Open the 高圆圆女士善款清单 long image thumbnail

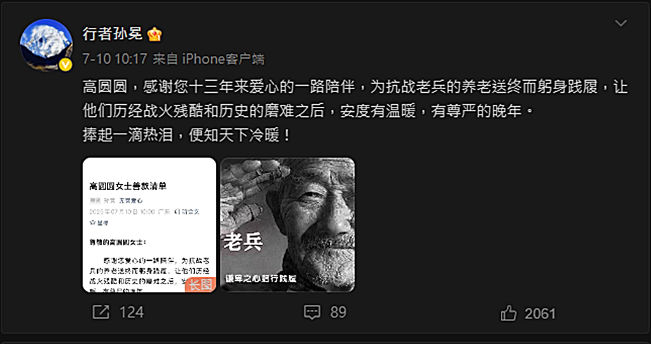coord(149,224)
